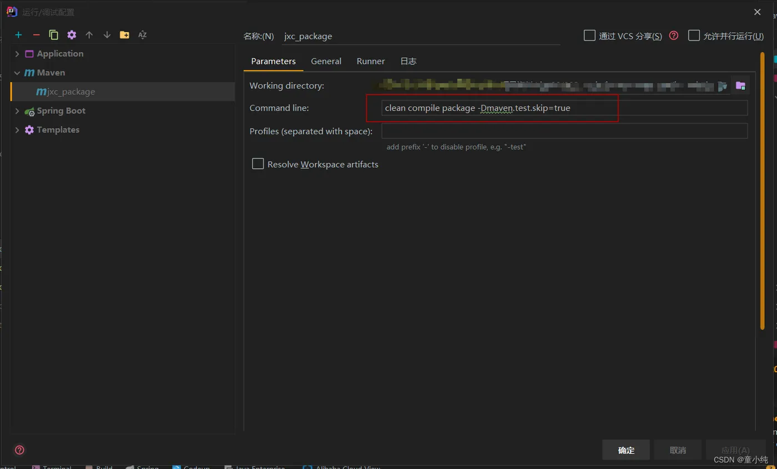Screen dimensions: 777x469
Task: Toggle allow parallel run checkbox
Action: 694,36
